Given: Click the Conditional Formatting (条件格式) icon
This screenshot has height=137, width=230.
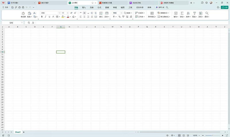Looking at the screenshot, I should click(x=152, y=13).
